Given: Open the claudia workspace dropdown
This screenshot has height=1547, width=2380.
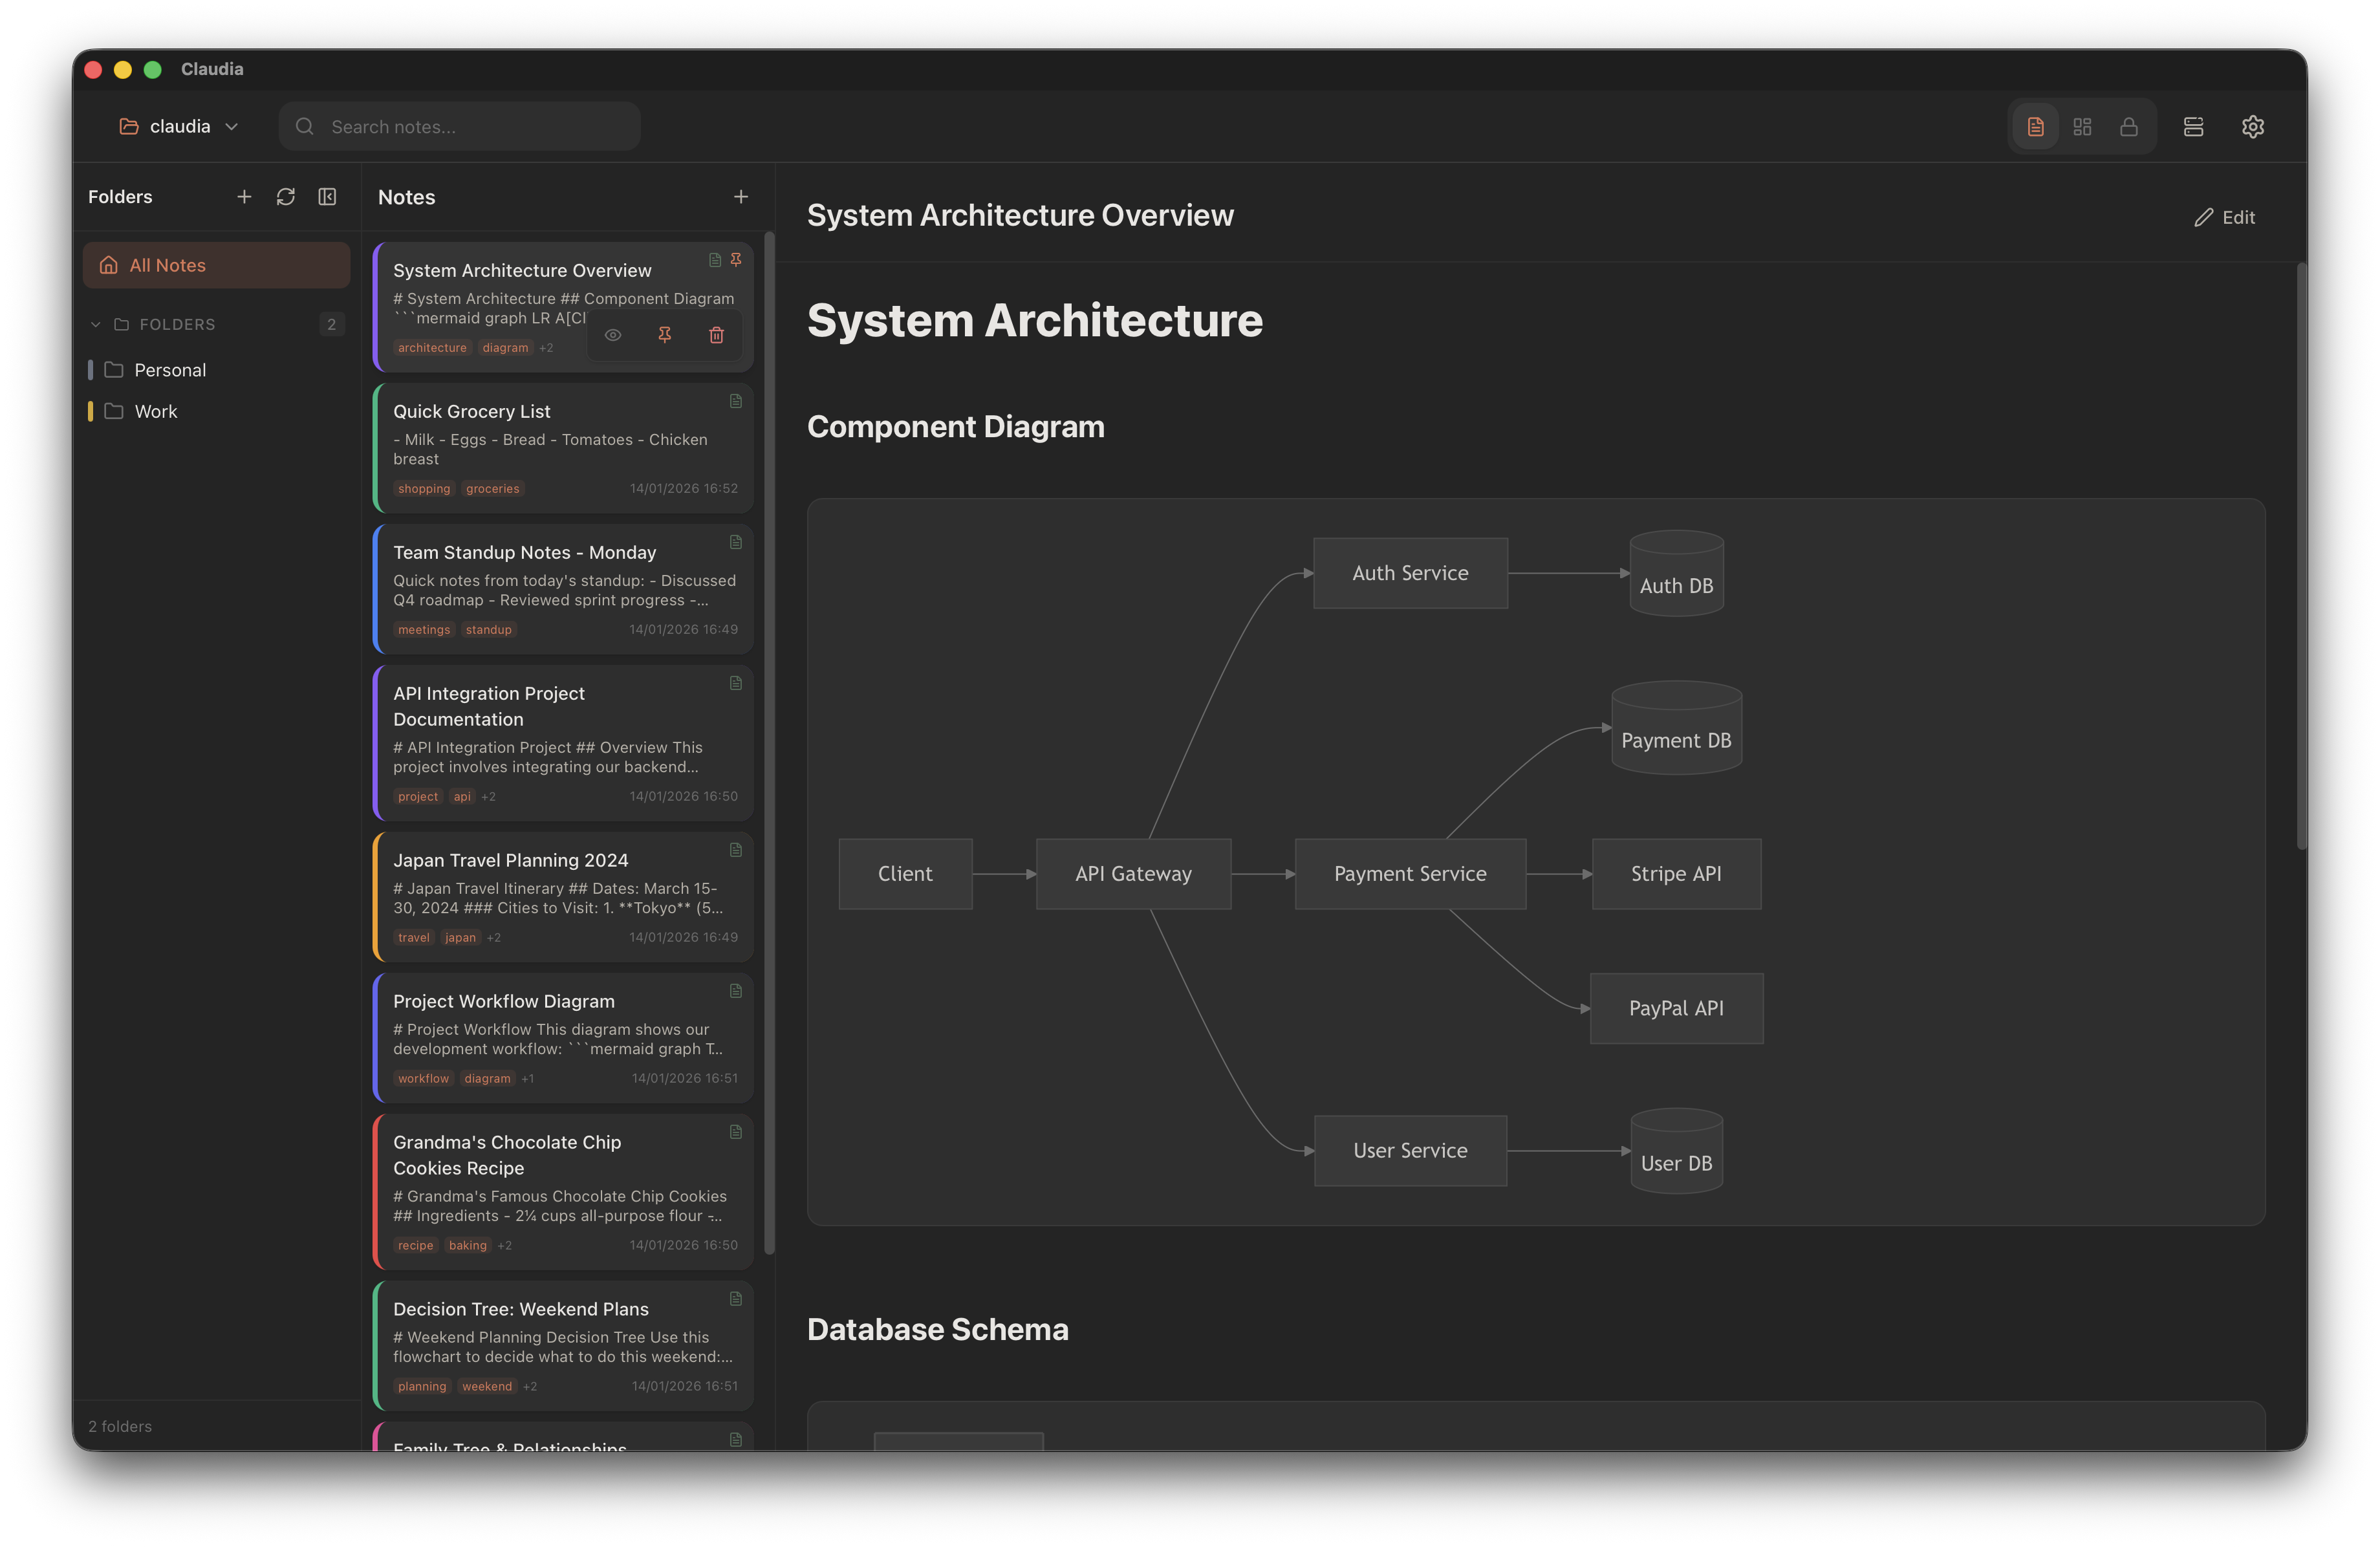Looking at the screenshot, I should (180, 126).
